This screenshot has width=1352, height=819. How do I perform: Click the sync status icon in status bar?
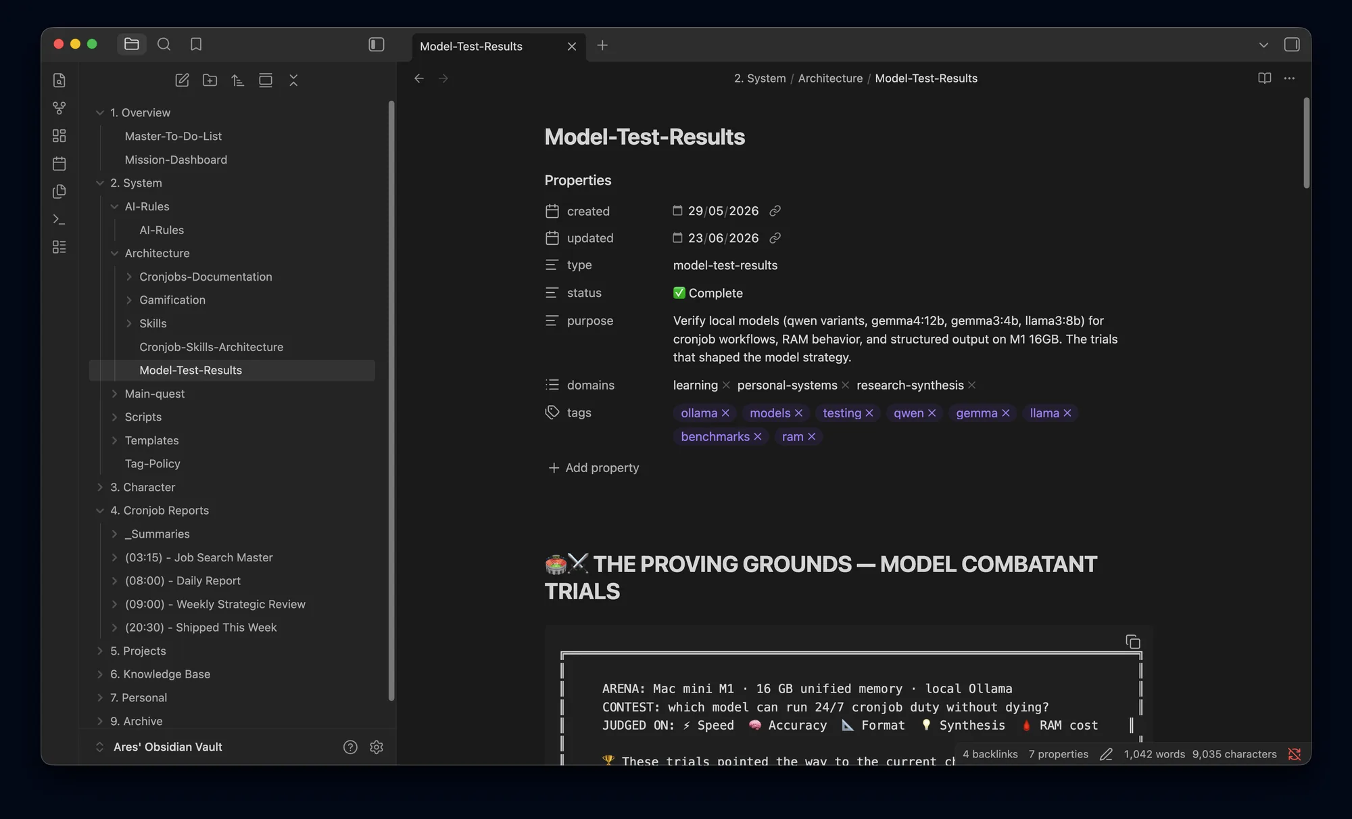[x=1295, y=754]
